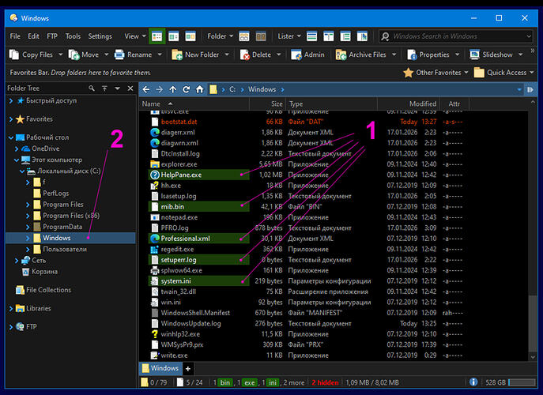Toggle viewer pane Lister icon
The height and width of the screenshot is (395, 543).
[362, 36]
